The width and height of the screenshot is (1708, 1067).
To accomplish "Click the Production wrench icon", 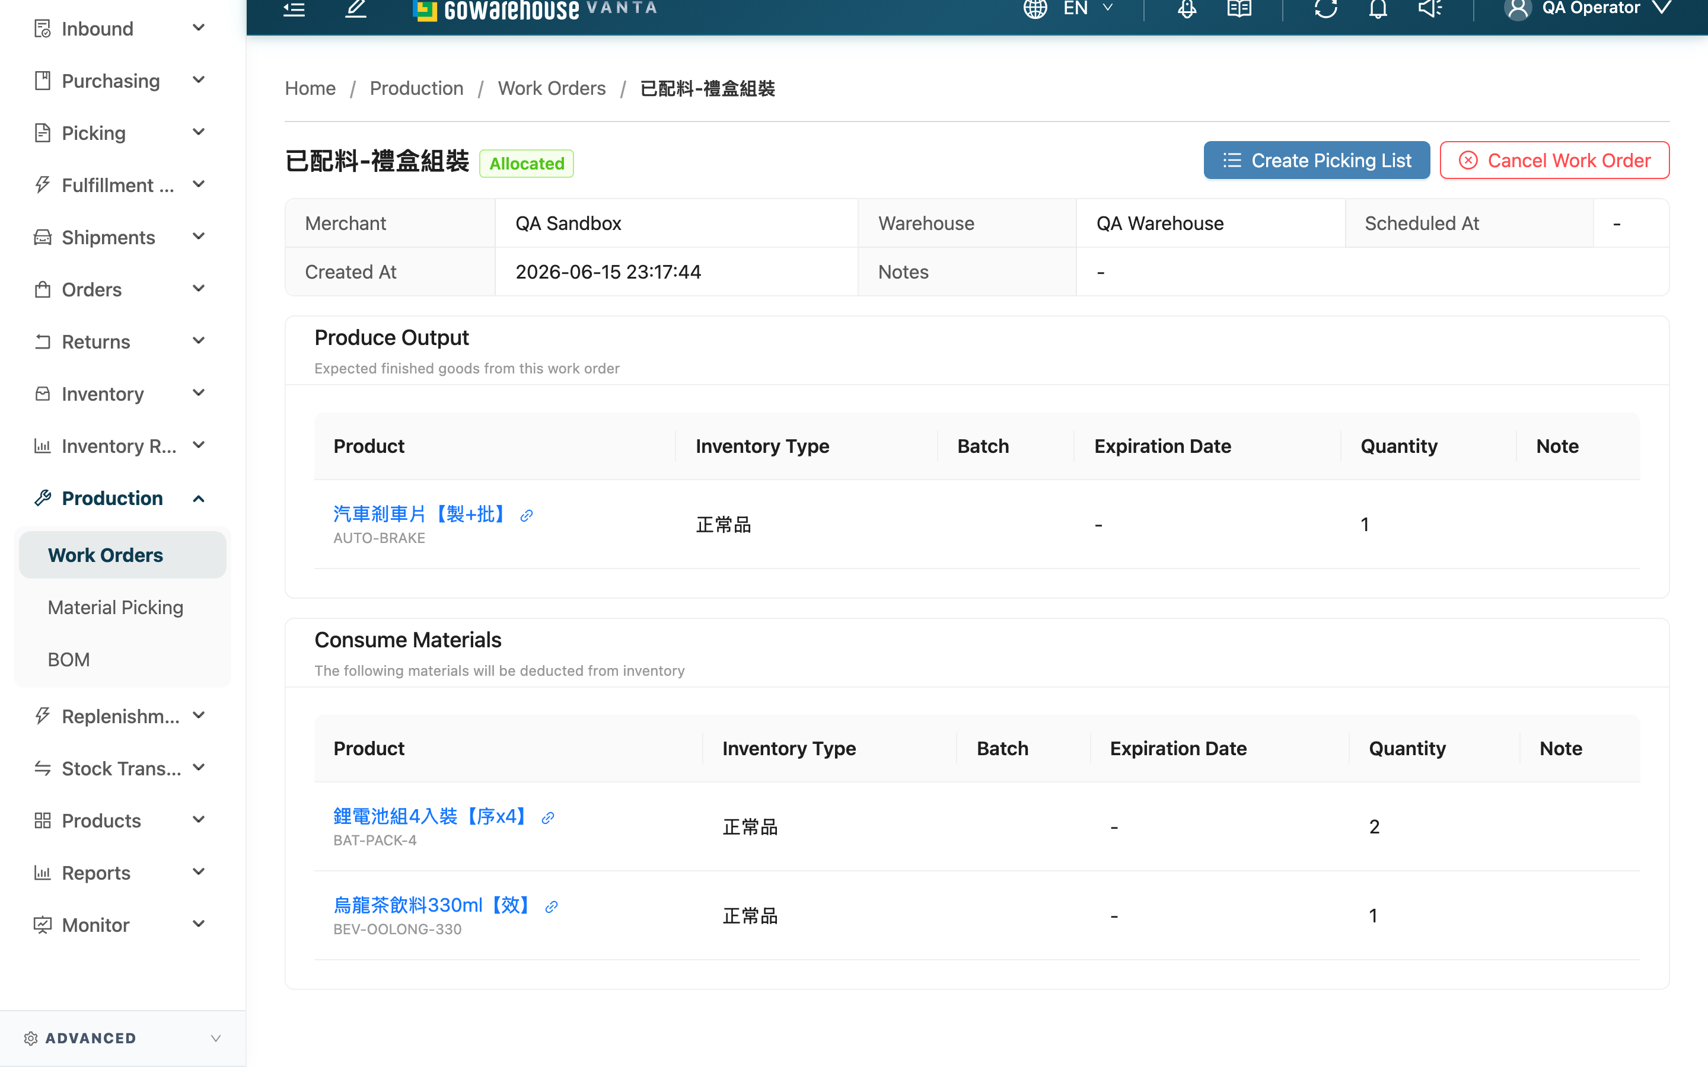I will 42,498.
